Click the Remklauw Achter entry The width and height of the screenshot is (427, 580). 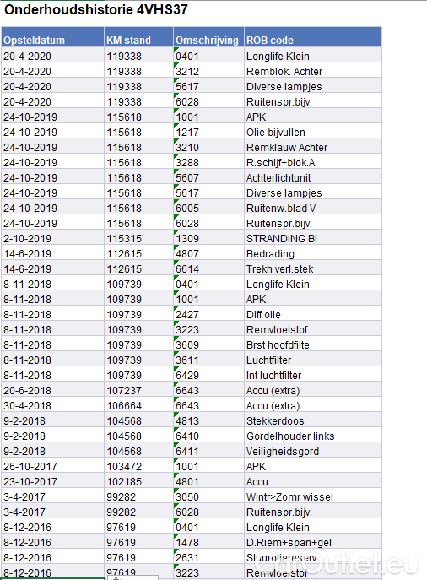pyautogui.click(x=313, y=147)
